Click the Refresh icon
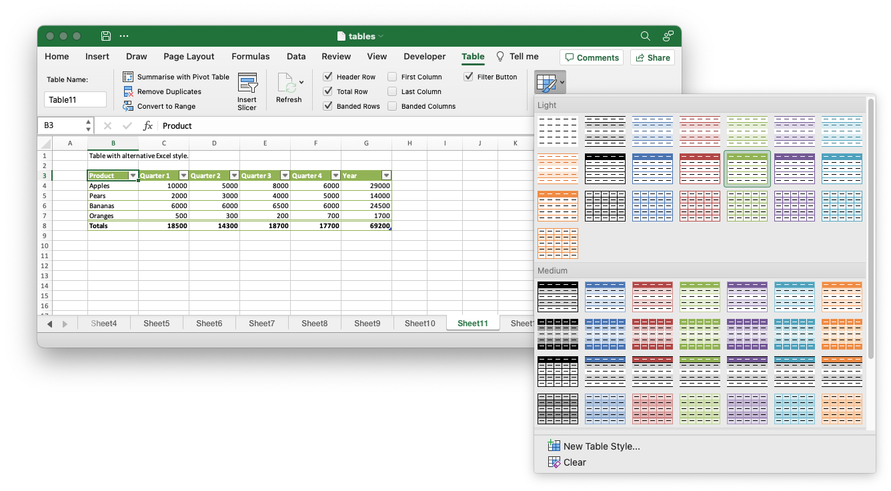Screen dimensions: 891x491 (287, 83)
